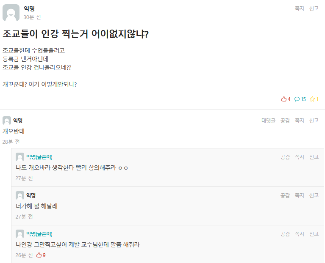Click the avatar on the '나도 개오바라' reply
325x263 pixels.
[x=20, y=157]
